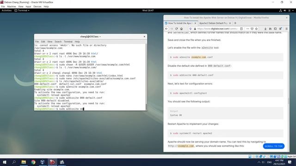The width and height of the screenshot is (296, 166).
Task: Open the VirtualBox Machine menu
Action: 12,6
